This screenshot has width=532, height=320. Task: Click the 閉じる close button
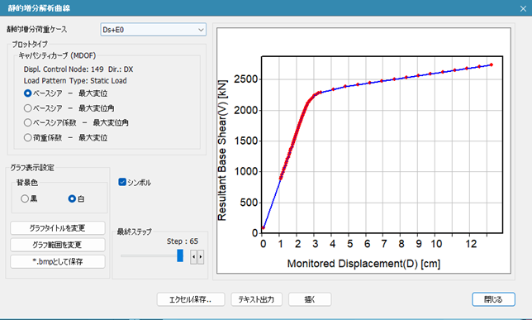(x=493, y=299)
